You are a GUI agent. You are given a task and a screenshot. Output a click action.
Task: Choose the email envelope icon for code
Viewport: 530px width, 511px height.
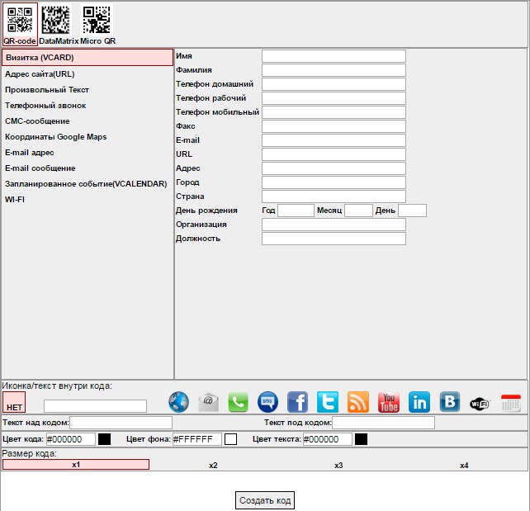tap(208, 402)
